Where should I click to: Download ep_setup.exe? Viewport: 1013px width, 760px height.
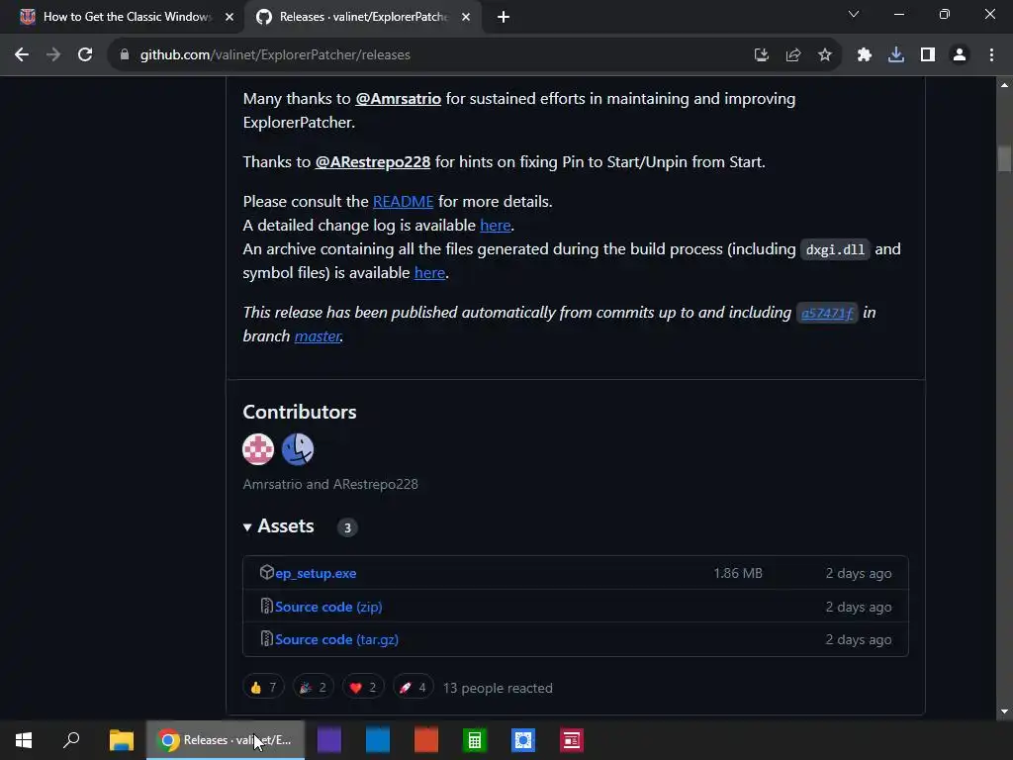click(x=316, y=573)
